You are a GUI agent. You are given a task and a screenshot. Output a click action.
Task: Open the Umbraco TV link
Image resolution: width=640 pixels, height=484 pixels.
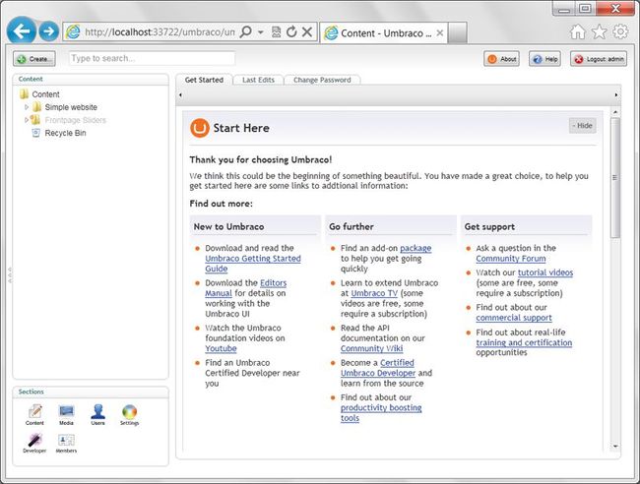[x=374, y=293]
